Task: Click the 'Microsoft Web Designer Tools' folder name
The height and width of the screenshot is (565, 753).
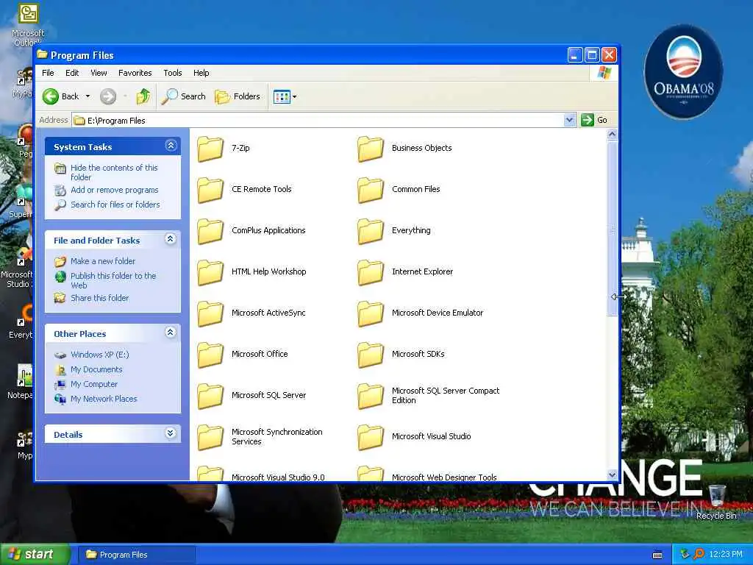Action: 444,477
